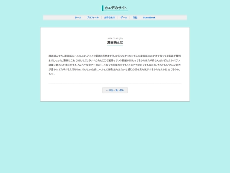Click the カエデのサイト site title
Screen dimensions: 230x173
115,8
